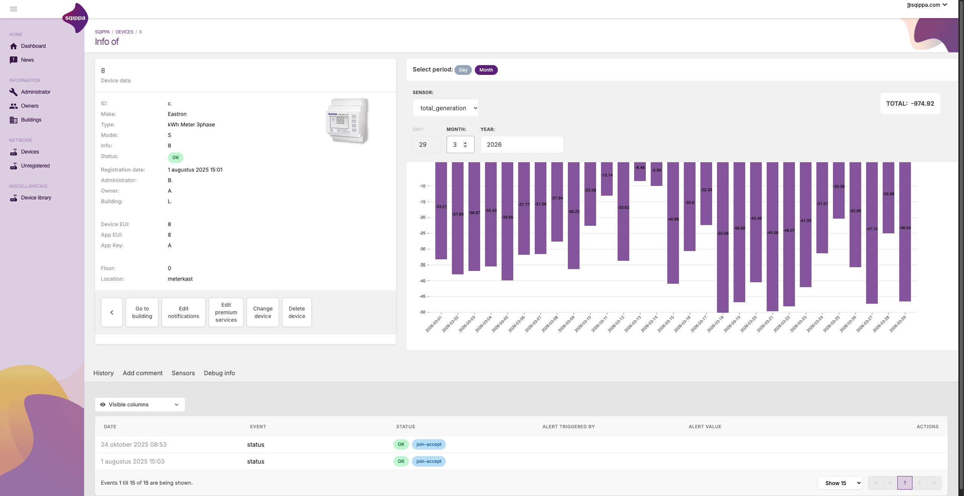Open the hamburger menu icon

click(14, 9)
